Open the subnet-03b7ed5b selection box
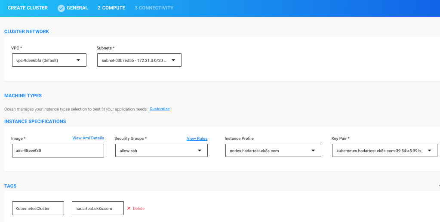This screenshot has width=440, height=222. [x=134, y=60]
